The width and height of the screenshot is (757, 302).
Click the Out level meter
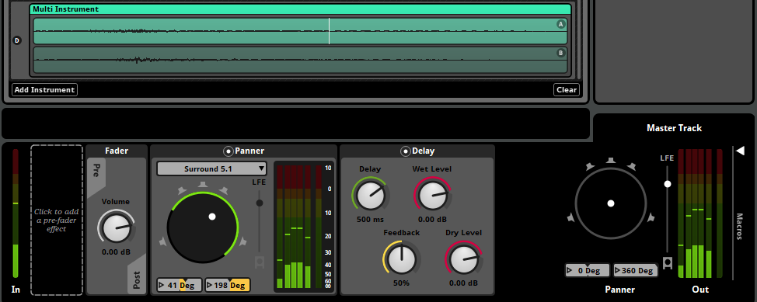coord(700,213)
